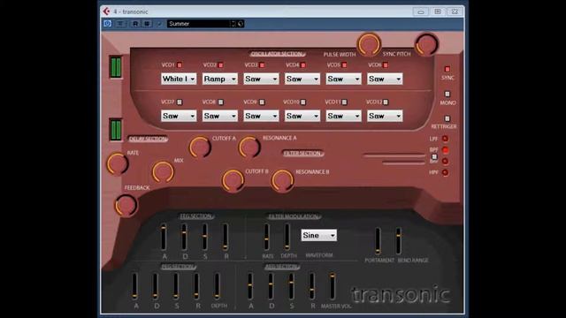This screenshot has height=318, width=566.
Task: Open the VCO1 waveform dropdown showing White
Action: click(x=179, y=79)
